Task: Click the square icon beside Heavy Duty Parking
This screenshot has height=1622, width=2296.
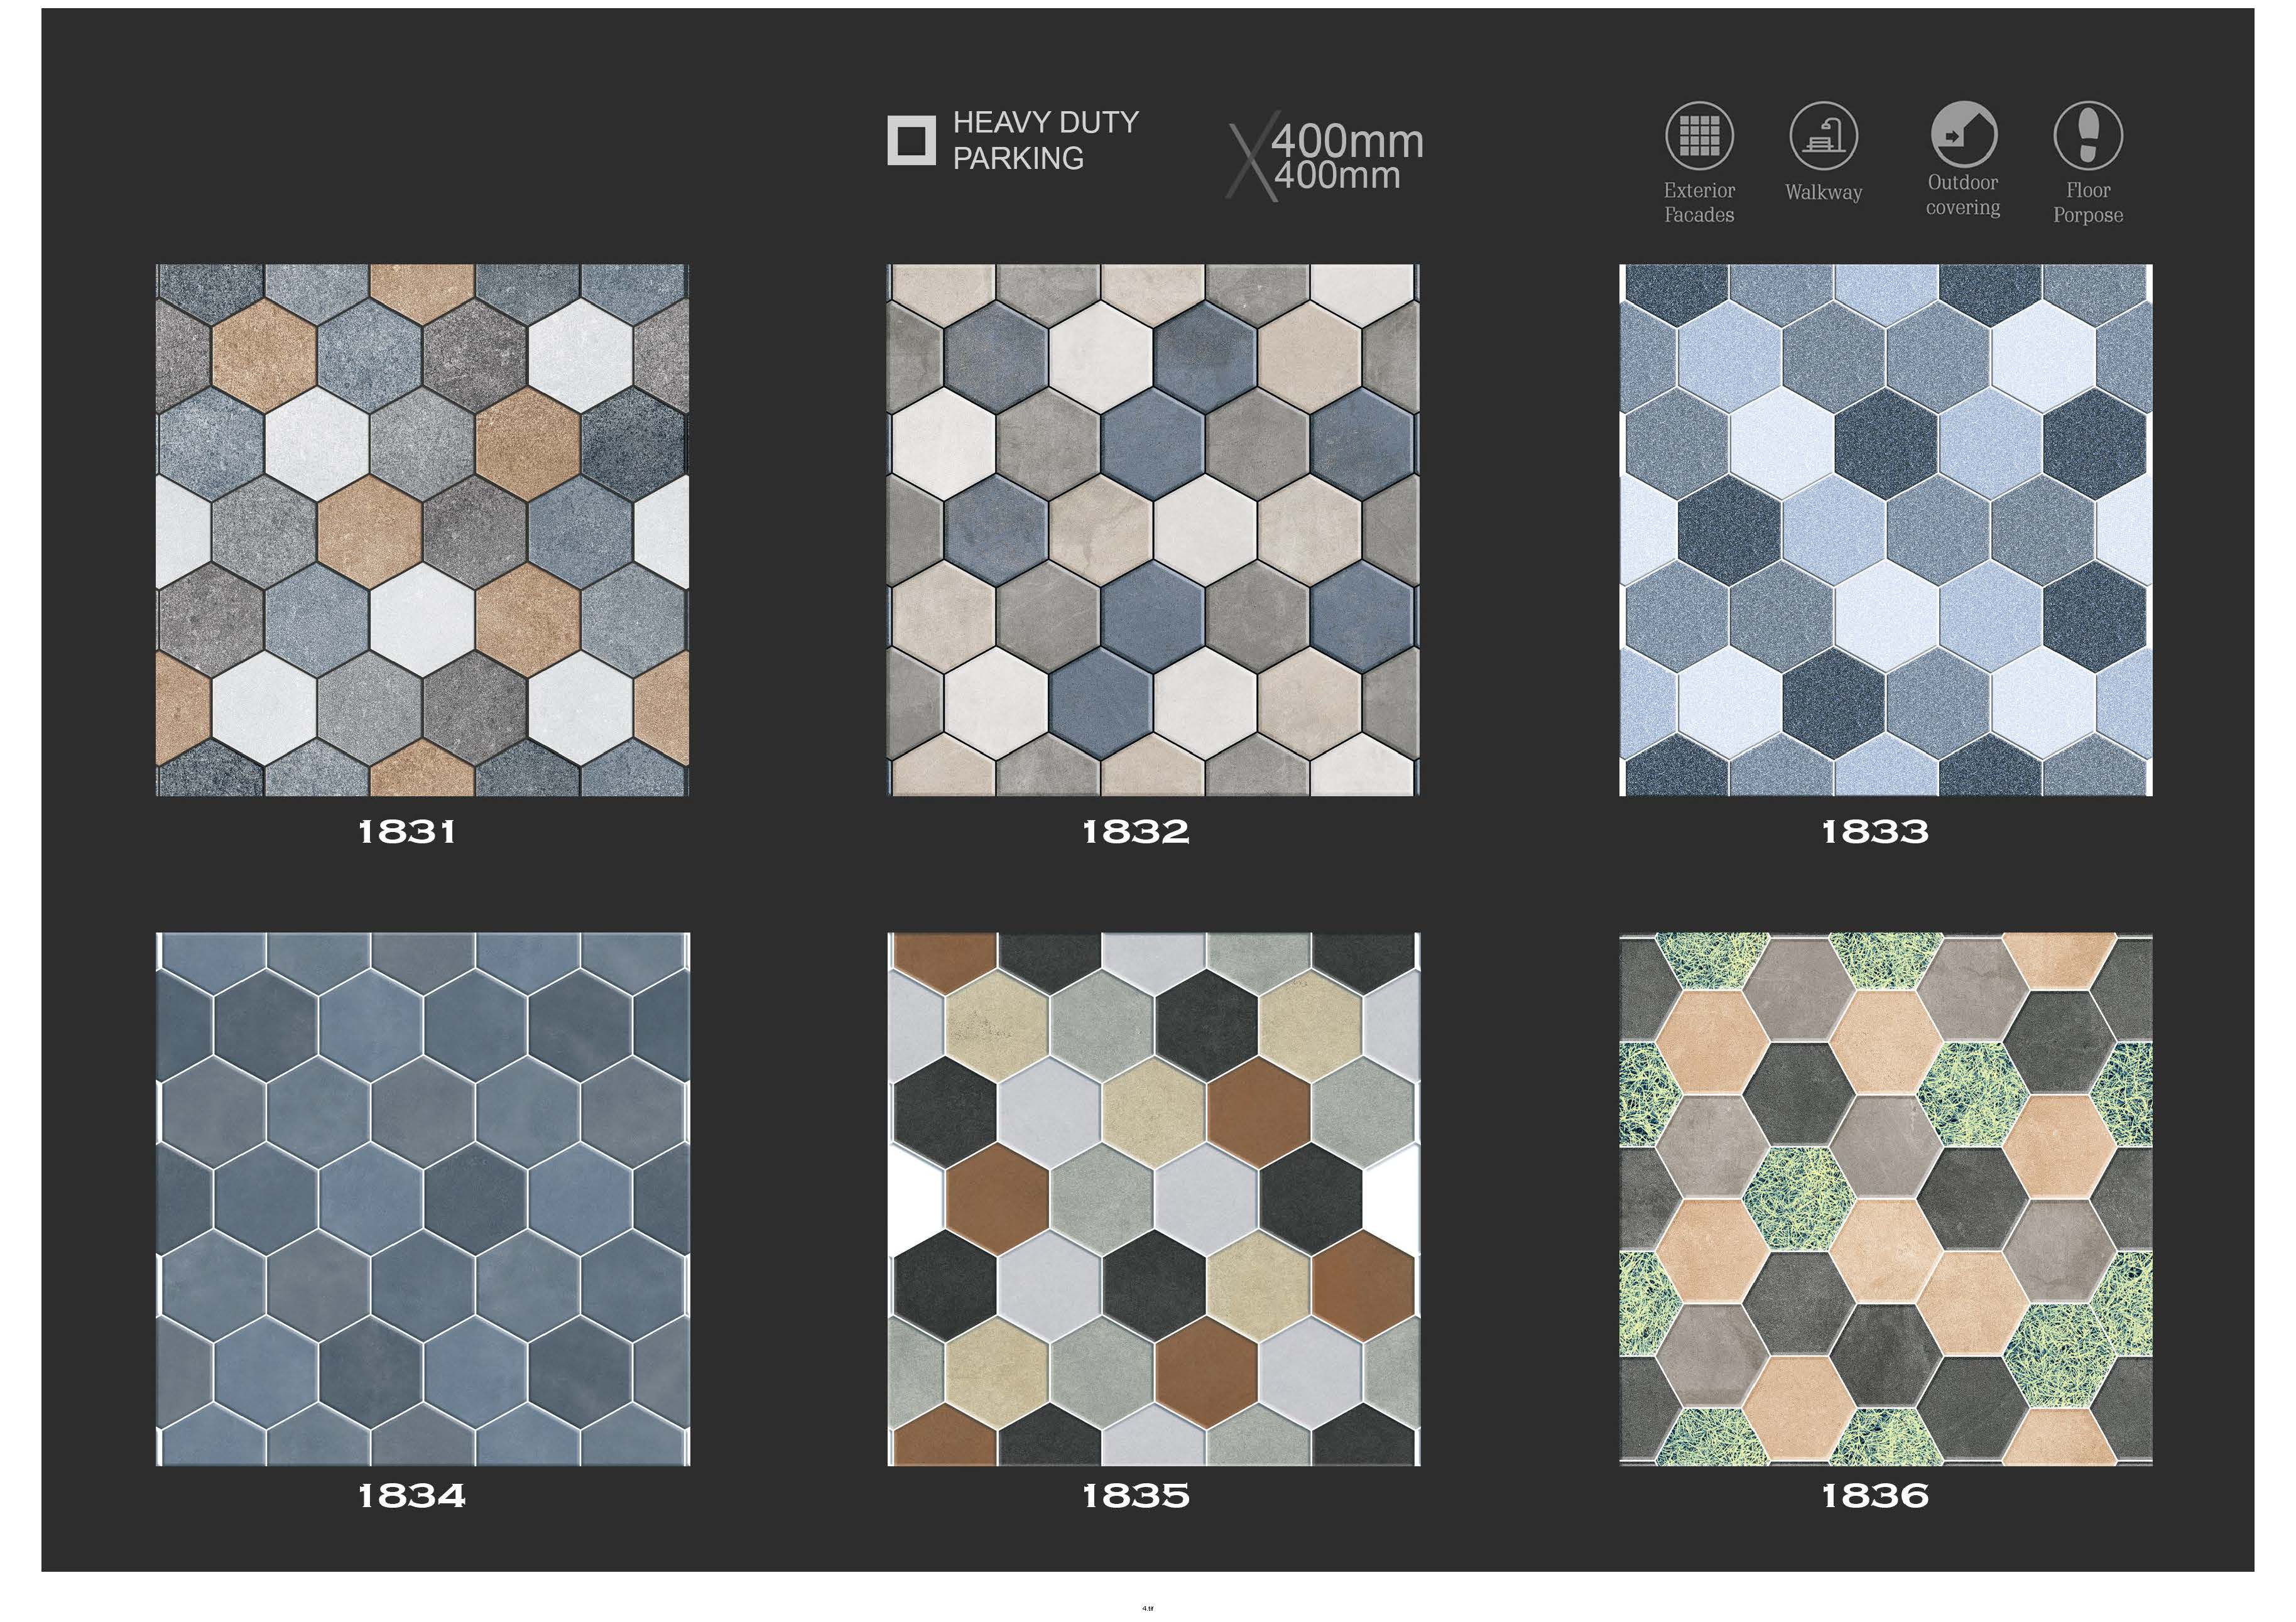Action: [912, 140]
